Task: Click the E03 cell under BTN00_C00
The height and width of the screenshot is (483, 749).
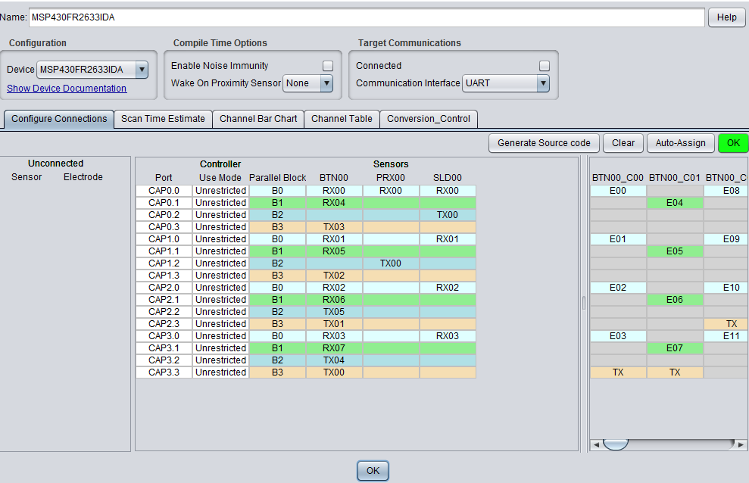Action: [x=618, y=336]
